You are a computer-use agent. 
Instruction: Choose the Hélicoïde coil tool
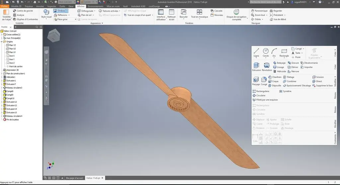click(280, 71)
